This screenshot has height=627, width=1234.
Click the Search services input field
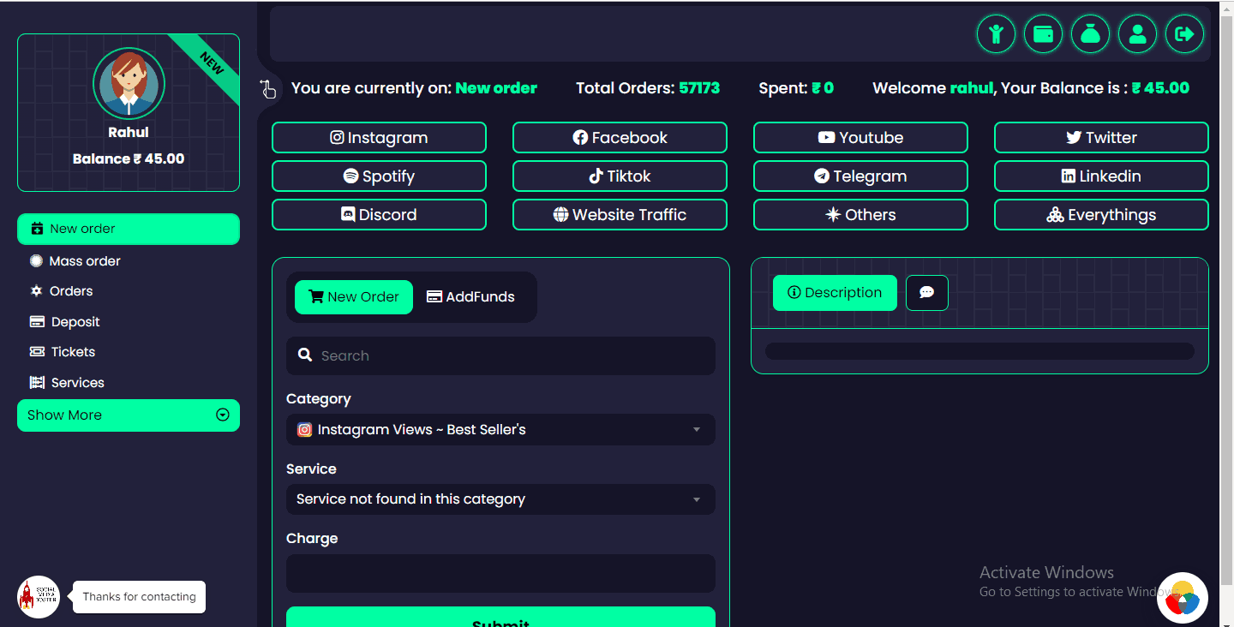click(x=500, y=355)
